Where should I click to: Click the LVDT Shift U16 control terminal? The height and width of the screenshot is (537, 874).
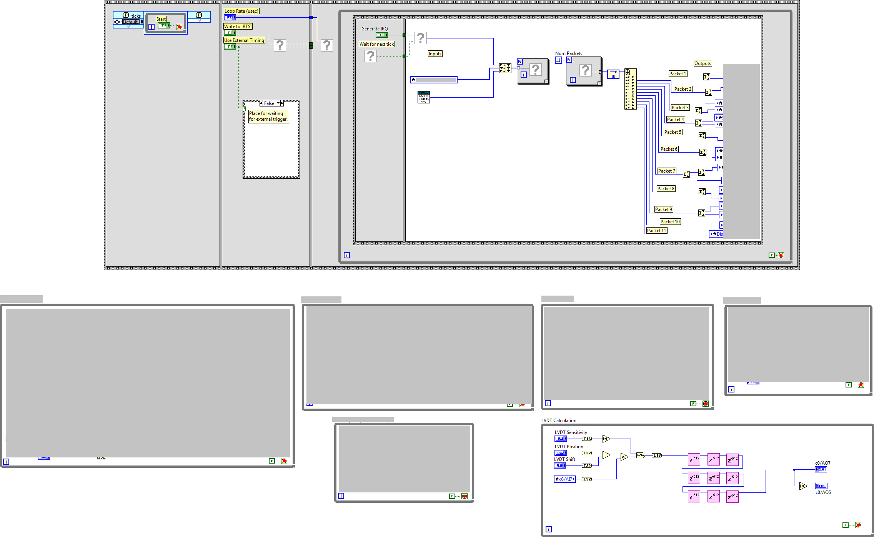point(560,466)
